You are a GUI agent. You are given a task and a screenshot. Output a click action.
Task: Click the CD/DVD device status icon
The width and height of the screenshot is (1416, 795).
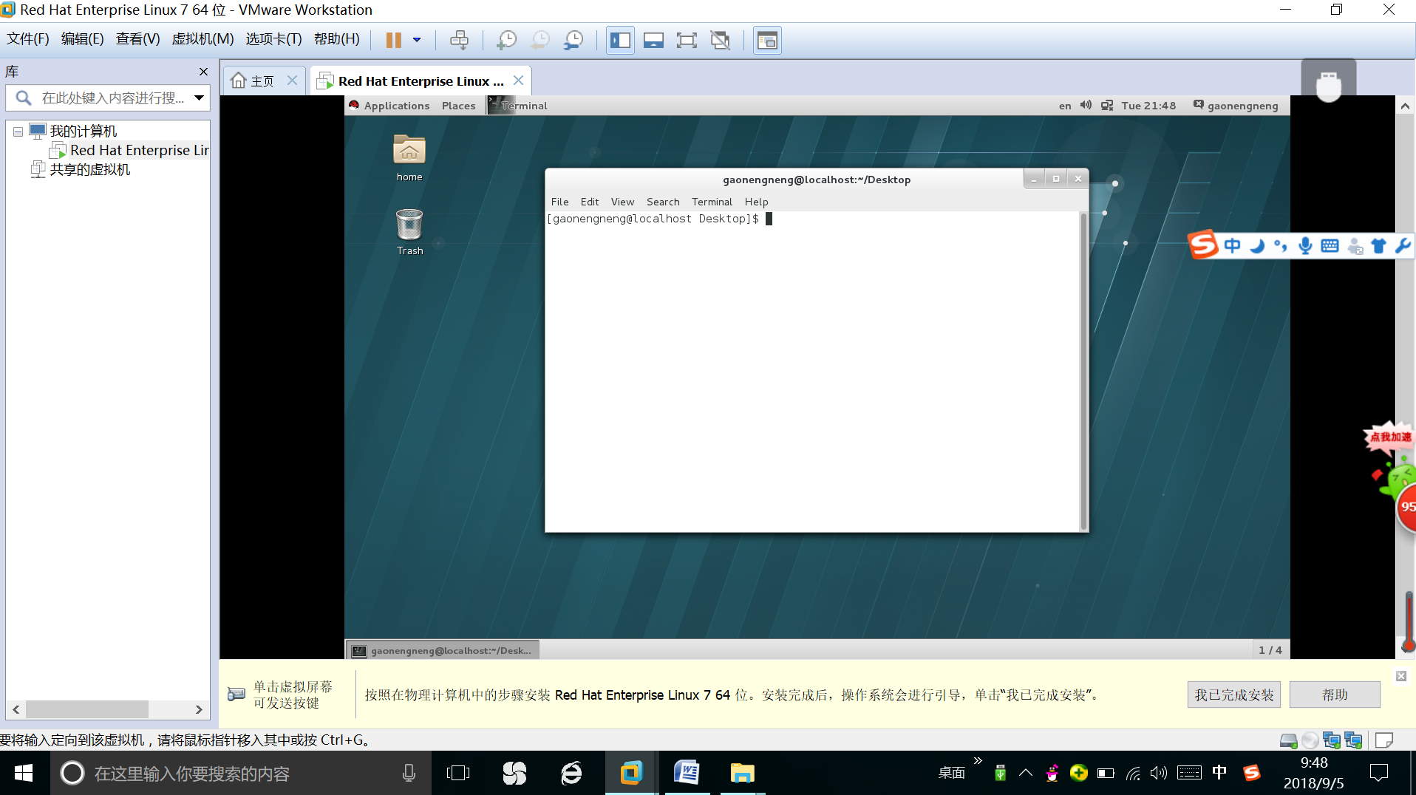[x=1310, y=740]
